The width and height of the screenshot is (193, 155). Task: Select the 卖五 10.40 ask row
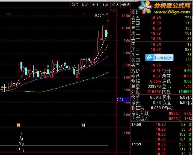point(161,18)
